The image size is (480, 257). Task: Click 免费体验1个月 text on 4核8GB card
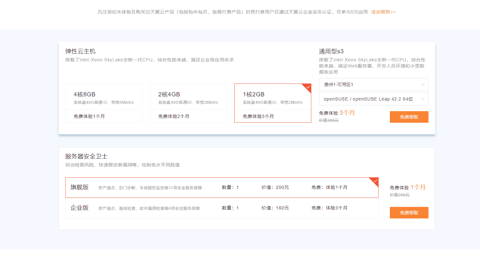click(x=89, y=116)
